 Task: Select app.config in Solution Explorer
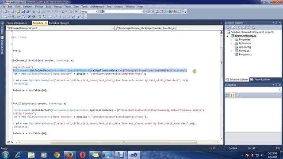[245, 47]
